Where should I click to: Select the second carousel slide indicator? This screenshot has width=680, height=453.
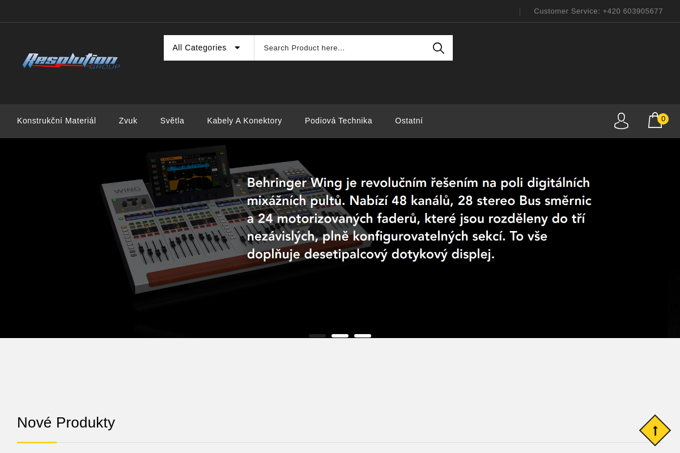click(340, 336)
